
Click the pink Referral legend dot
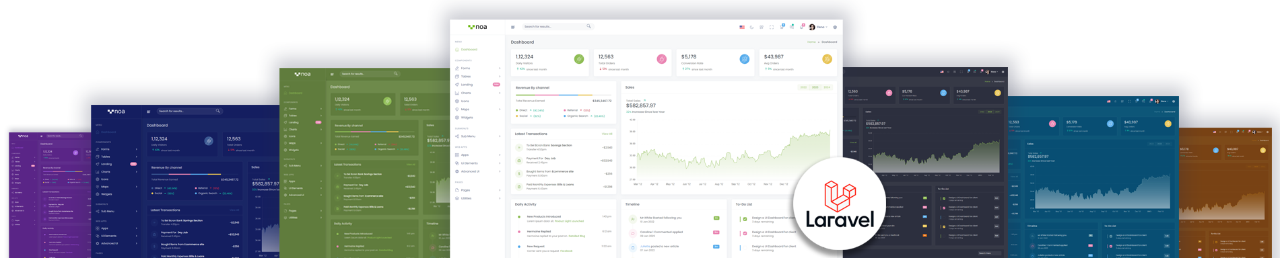pos(565,110)
